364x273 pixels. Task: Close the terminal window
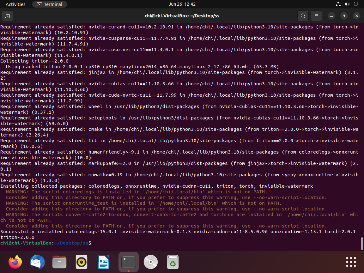coord(356,16)
